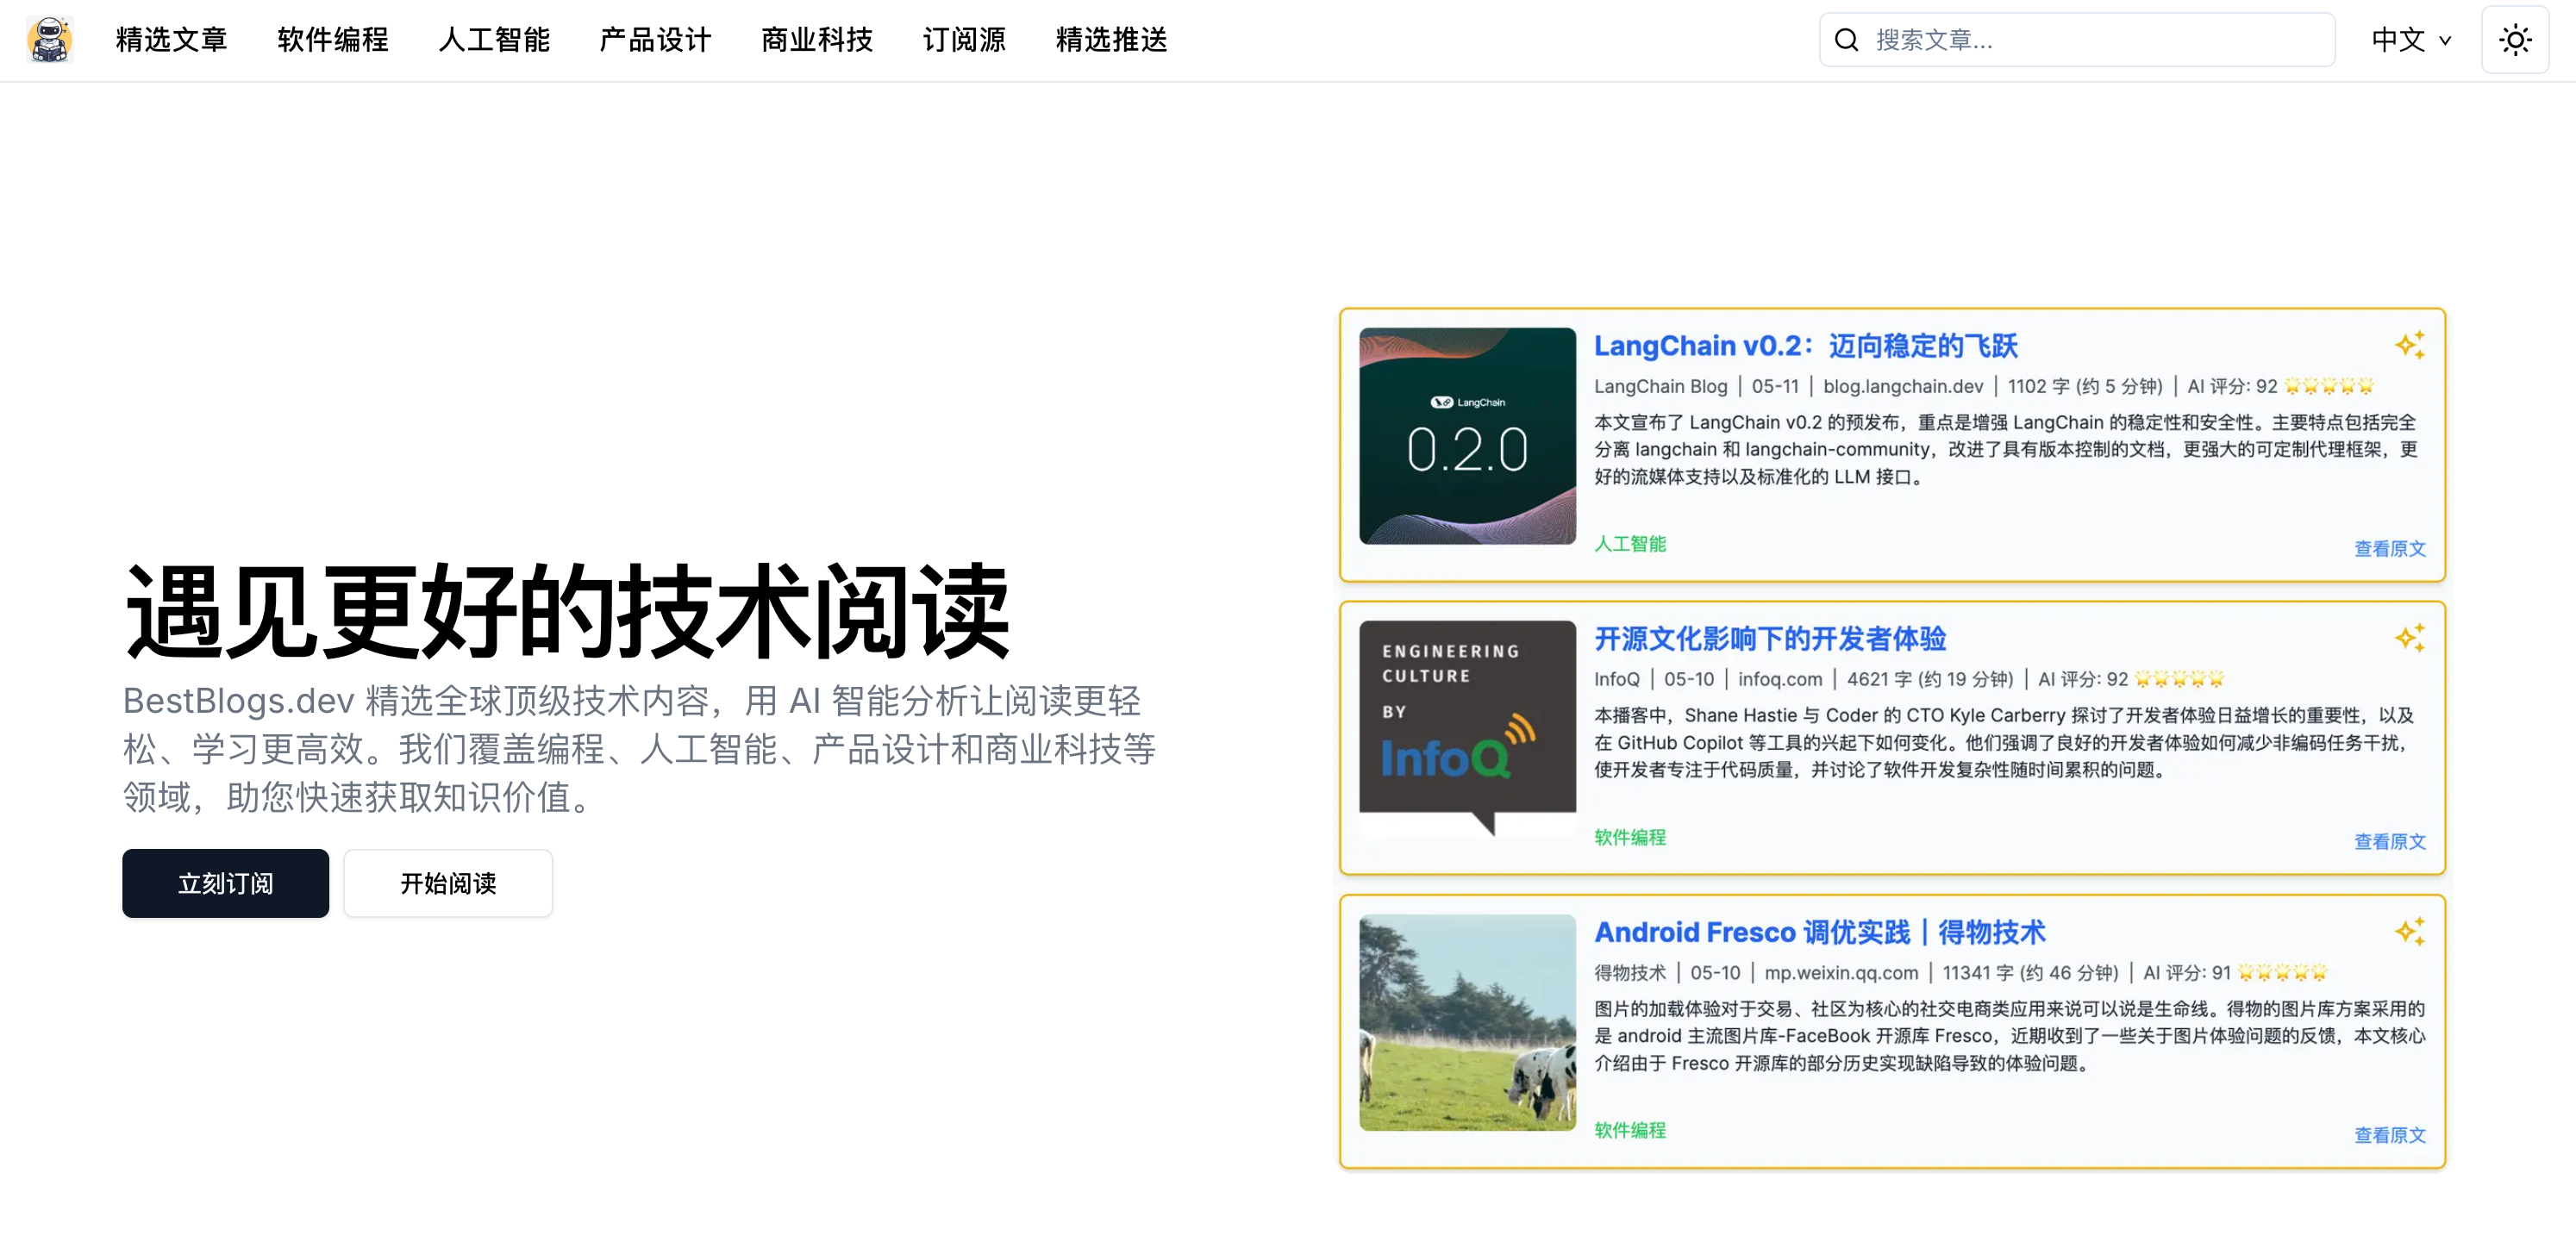
Task: Focus the 搜索文章 search field
Action: point(2090,40)
